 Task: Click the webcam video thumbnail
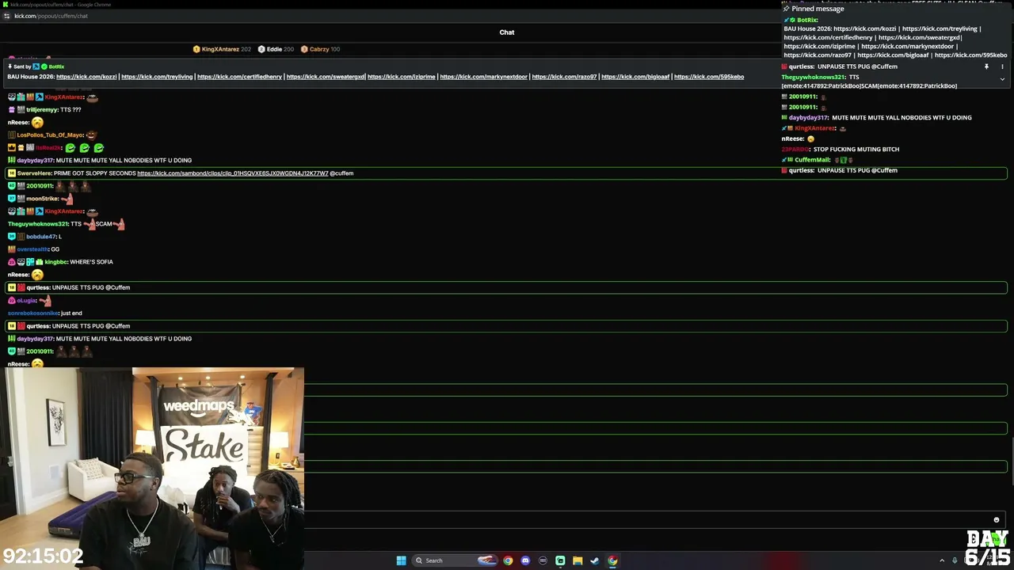152,467
